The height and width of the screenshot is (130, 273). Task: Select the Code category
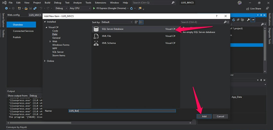point(55,31)
